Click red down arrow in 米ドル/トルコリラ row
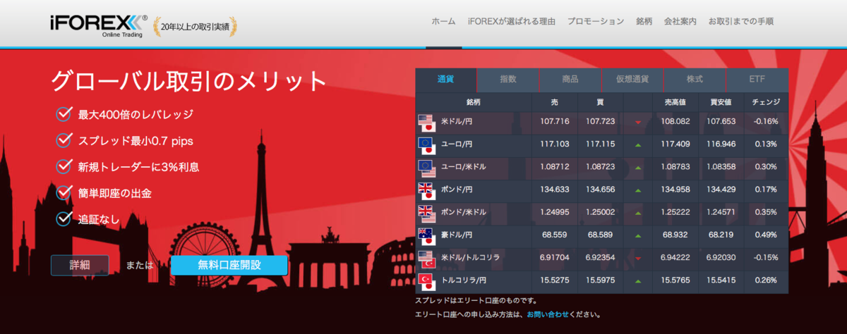 [638, 259]
